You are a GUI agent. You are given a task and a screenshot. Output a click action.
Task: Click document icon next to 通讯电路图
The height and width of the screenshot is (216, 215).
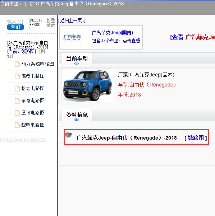tap(17, 113)
